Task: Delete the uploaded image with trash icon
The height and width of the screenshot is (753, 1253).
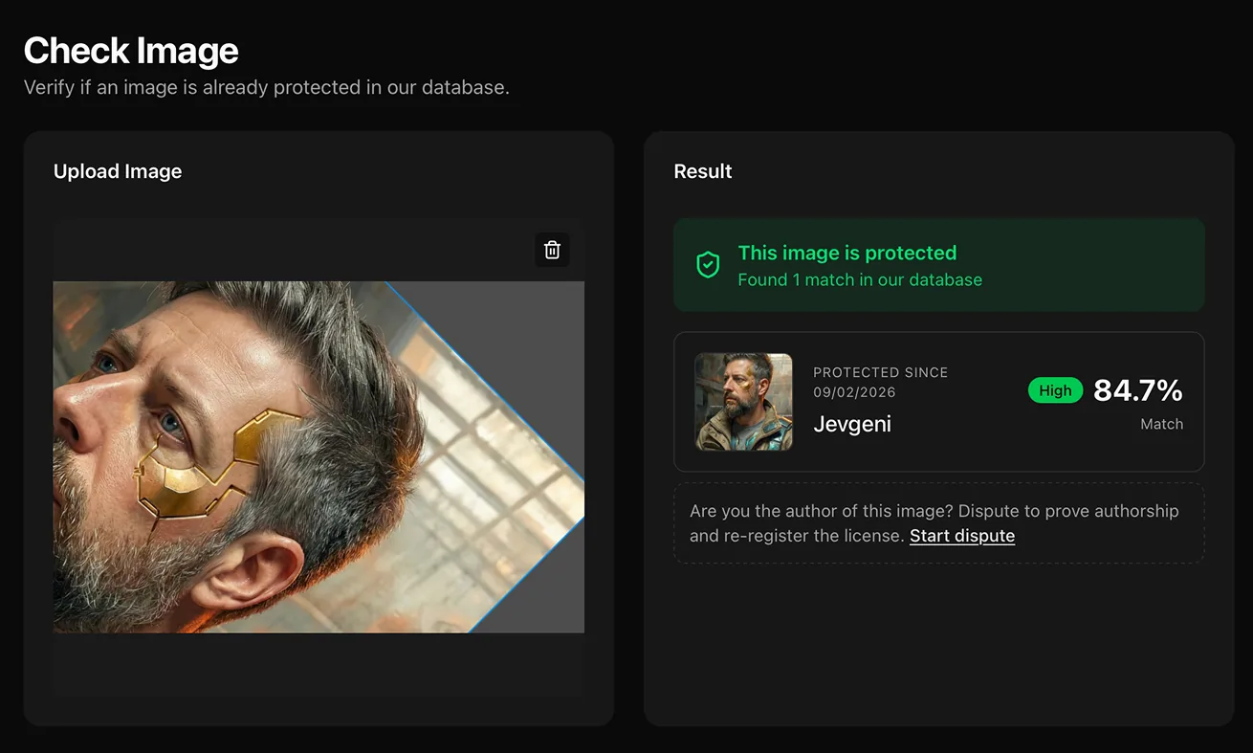Action: 552,250
